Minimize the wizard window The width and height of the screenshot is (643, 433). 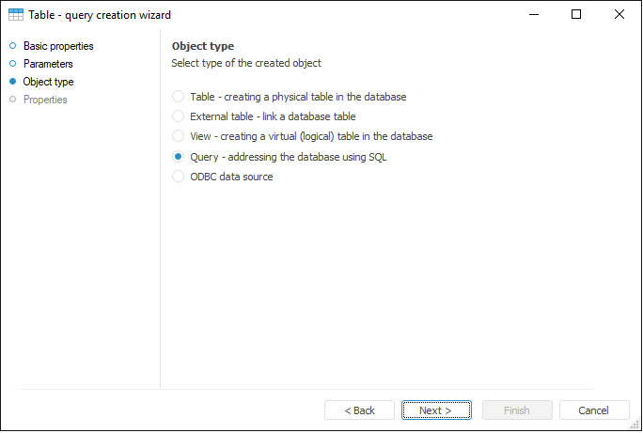tap(534, 15)
